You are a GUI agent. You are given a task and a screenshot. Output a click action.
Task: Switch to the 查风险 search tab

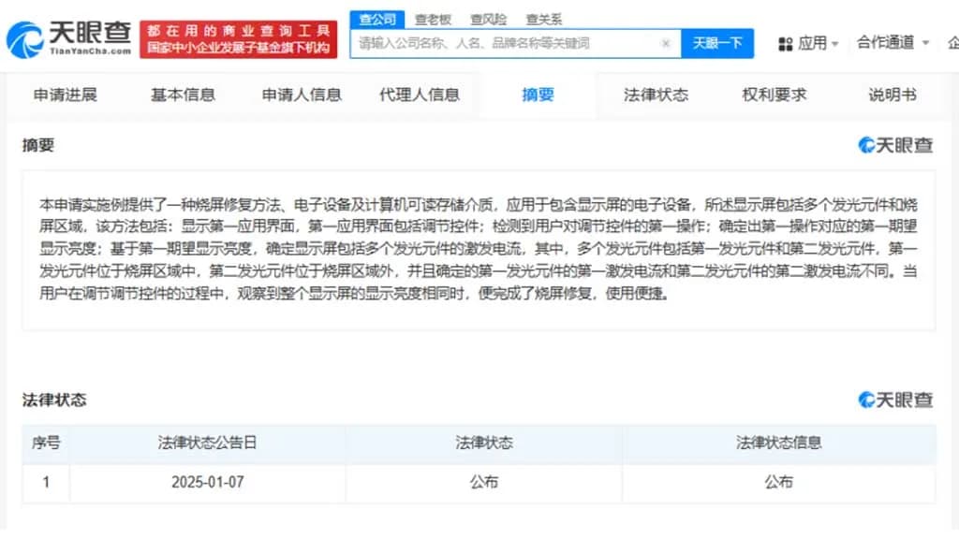point(488,19)
